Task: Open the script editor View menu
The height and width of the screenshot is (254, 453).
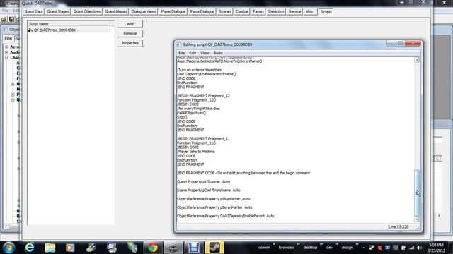Action: [x=205, y=53]
